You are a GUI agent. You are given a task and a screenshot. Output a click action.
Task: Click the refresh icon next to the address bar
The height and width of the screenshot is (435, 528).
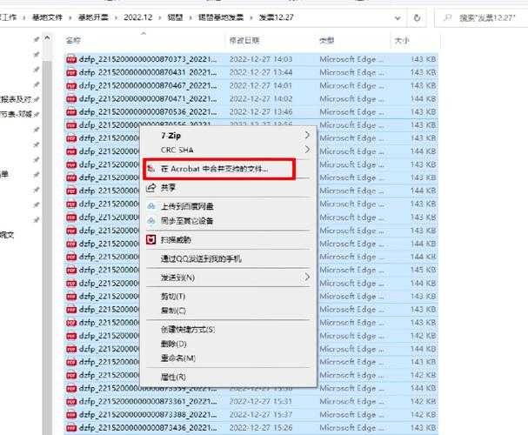(x=417, y=17)
